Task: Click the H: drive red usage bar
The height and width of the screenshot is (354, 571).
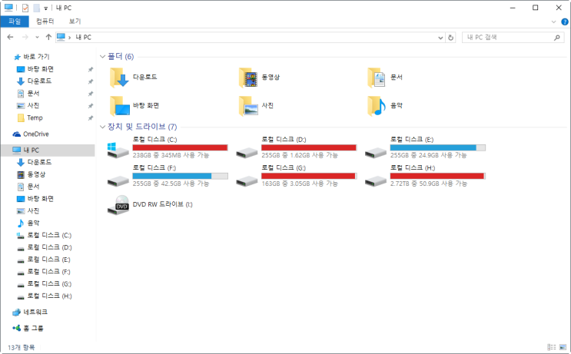Action: 438,176
